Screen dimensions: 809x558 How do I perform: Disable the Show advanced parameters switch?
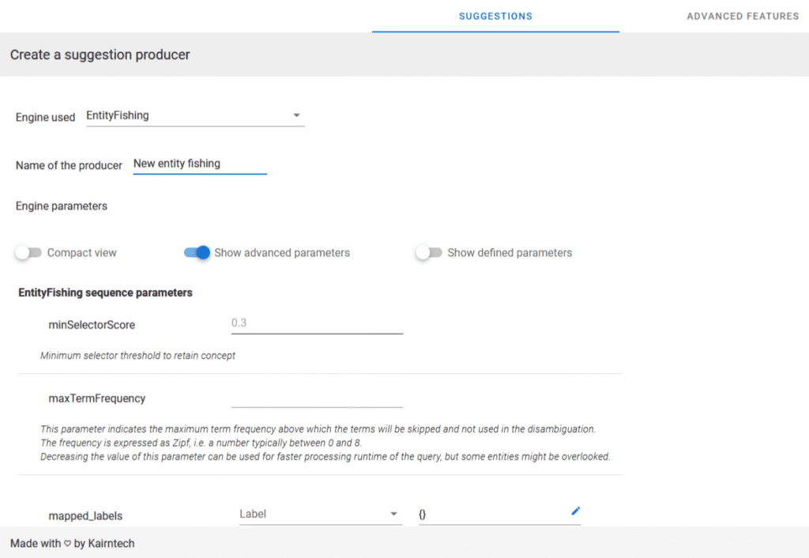coord(198,253)
